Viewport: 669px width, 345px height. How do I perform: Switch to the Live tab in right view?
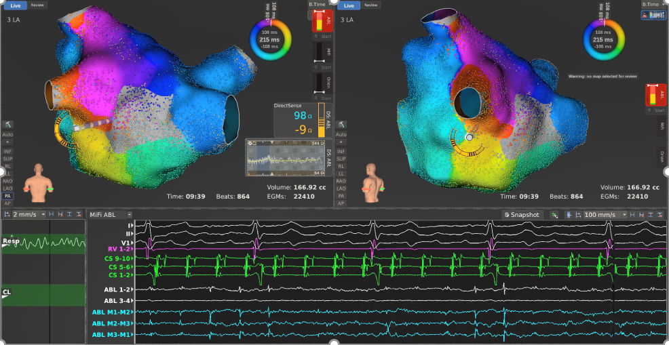click(349, 5)
